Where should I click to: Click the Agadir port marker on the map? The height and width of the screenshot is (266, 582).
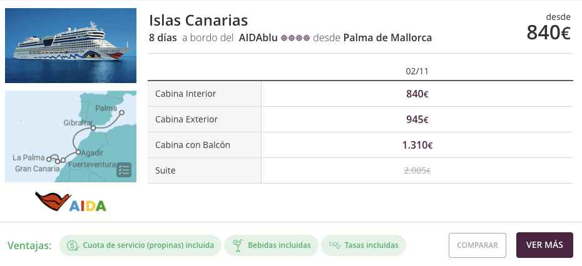[x=78, y=152]
